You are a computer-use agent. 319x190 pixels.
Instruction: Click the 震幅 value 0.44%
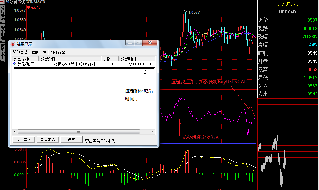pos(311,45)
